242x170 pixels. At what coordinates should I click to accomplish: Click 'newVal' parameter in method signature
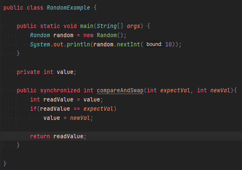coord(220,91)
